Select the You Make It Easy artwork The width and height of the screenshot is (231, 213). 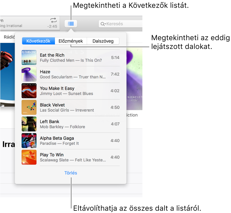pos(29,91)
